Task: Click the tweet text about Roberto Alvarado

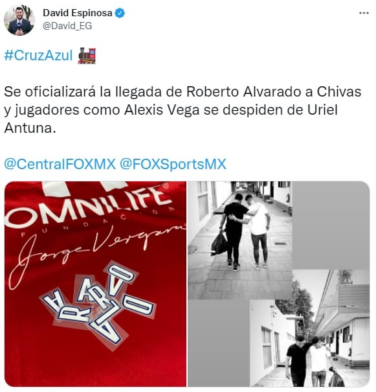Action: tap(182, 110)
